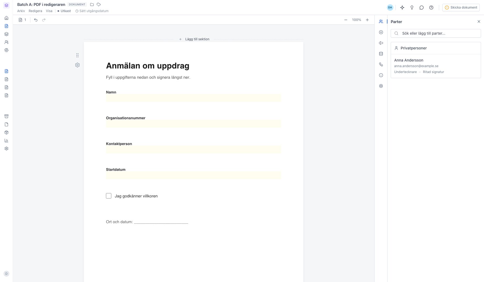Viewport: 484px width, 282px height.
Task: Click the redo arrow icon
Action: coord(44,20)
